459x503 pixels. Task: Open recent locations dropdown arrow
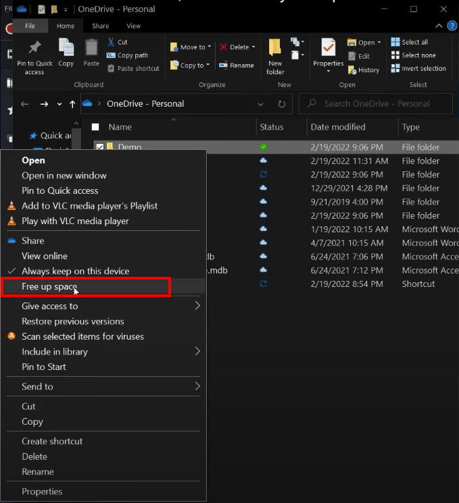(59, 104)
